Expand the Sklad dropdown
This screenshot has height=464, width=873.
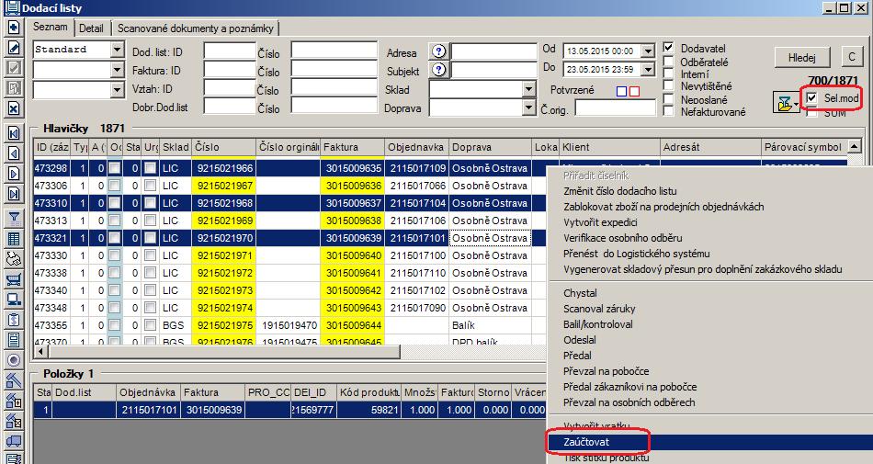(x=529, y=89)
